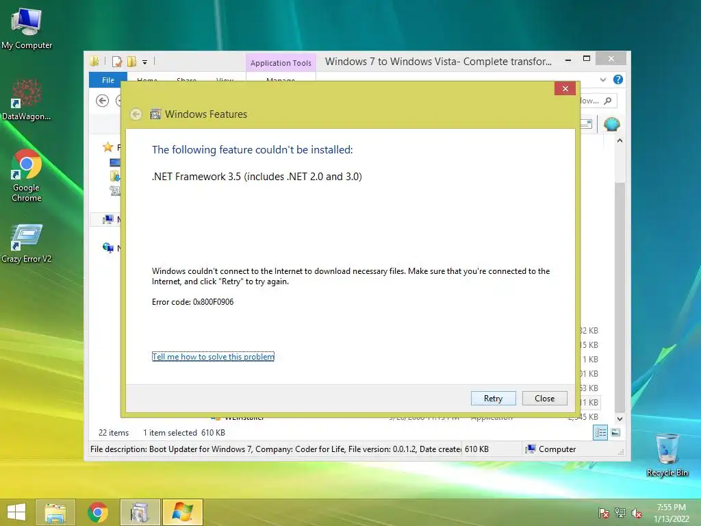Select the Computer node in the navigation pane
The height and width of the screenshot is (526, 701).
point(107,219)
